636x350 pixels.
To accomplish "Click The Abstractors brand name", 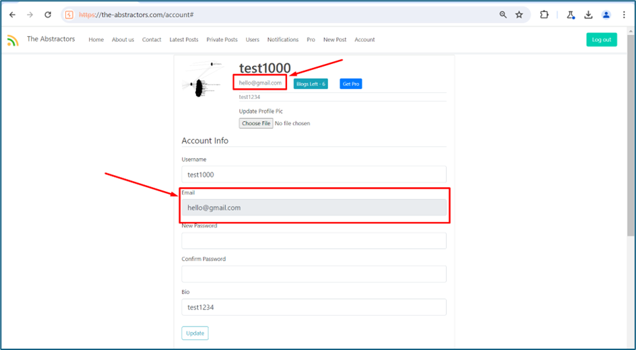I will click(51, 39).
